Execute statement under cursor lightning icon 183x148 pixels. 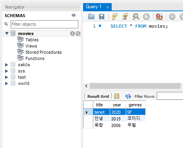(125, 16)
